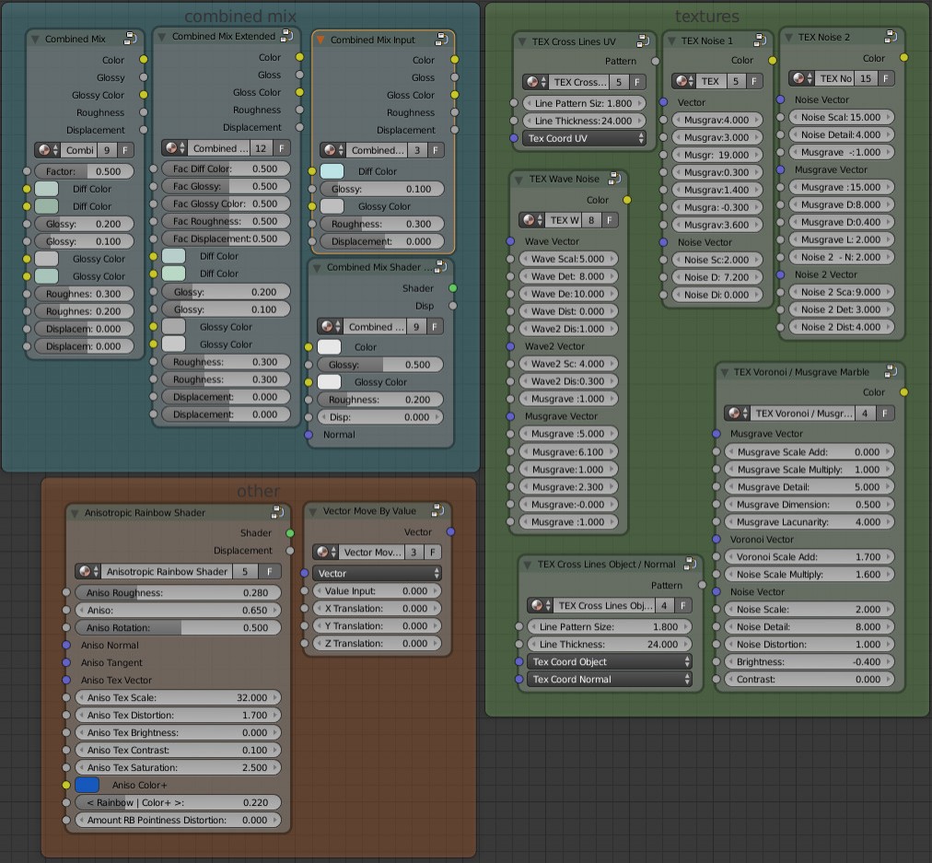Viewport: 932px width, 863px height.
Task: Collapse the Combined Mix node
Action: [33, 40]
